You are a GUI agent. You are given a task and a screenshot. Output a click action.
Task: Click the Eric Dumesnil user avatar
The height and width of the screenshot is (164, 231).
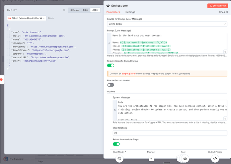click(6, 159)
